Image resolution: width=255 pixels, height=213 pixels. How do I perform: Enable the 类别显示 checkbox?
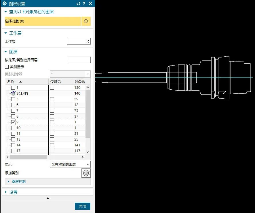click(x=7, y=67)
